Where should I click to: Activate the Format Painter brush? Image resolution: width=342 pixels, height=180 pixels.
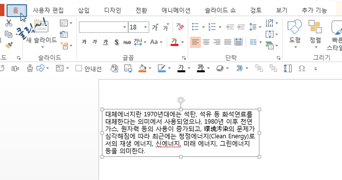[x=9, y=45]
